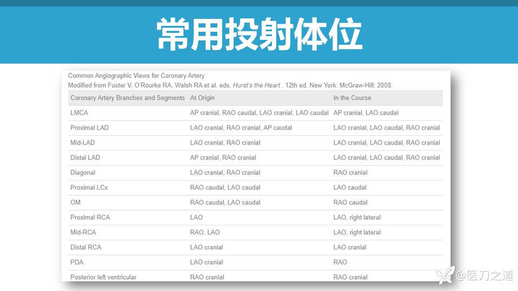Click the Proximal RCA row label
This screenshot has width=518, height=291.
[90, 218]
